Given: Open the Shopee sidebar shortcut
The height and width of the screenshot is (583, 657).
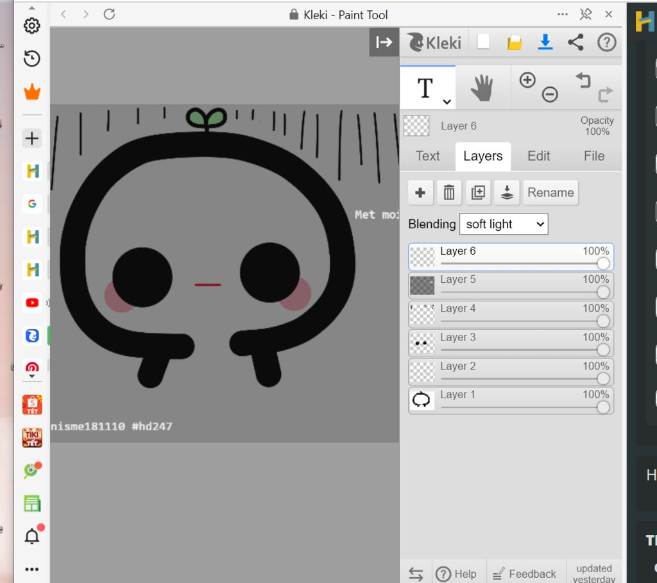Looking at the screenshot, I should pos(32,405).
